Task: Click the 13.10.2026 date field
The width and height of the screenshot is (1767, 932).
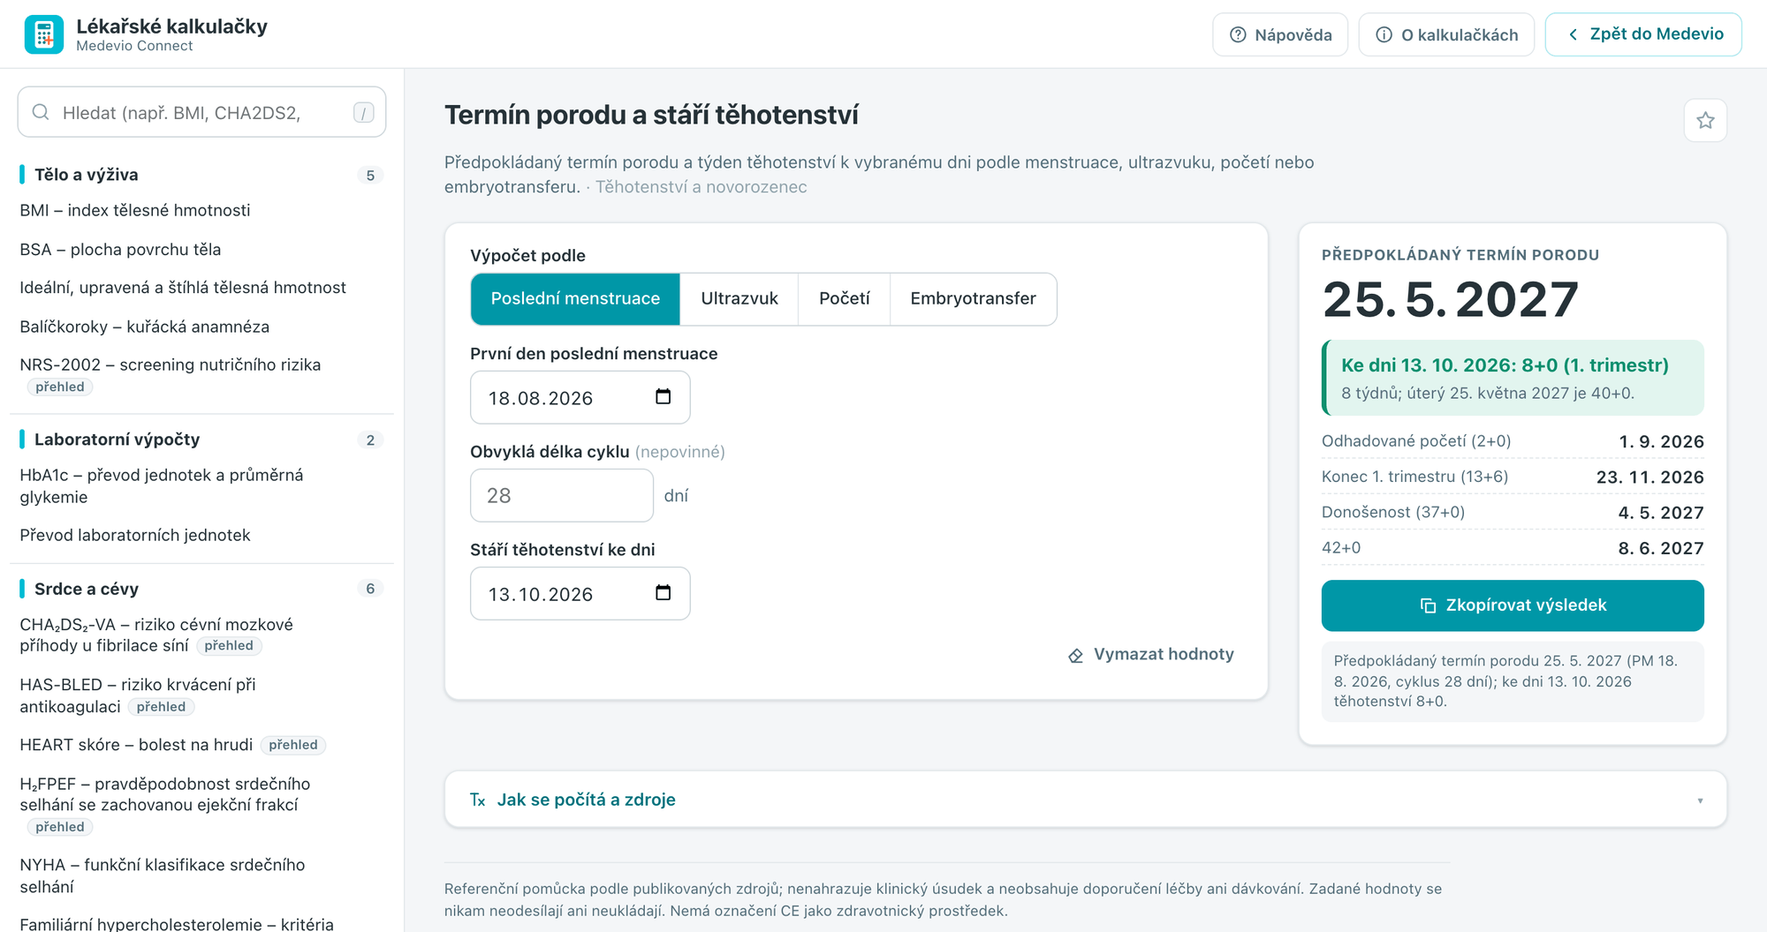Action: tap(580, 593)
